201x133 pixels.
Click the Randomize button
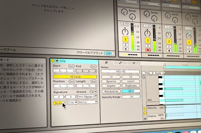[111, 91]
